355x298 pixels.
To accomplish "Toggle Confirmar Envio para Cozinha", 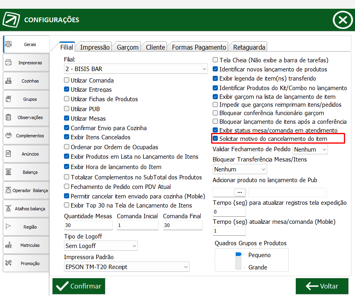I will 66,128.
